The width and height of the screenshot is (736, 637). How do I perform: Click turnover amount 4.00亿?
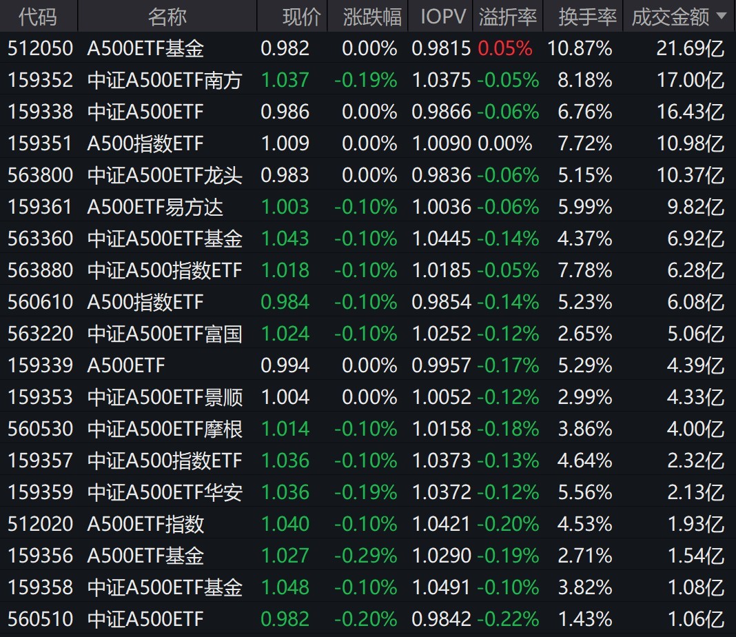coord(696,429)
